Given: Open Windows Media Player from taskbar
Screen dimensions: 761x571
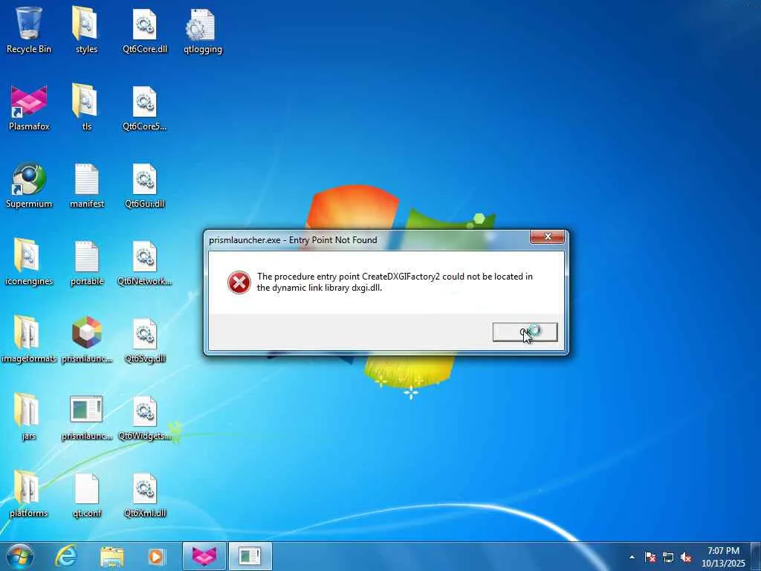Looking at the screenshot, I should pos(156,556).
